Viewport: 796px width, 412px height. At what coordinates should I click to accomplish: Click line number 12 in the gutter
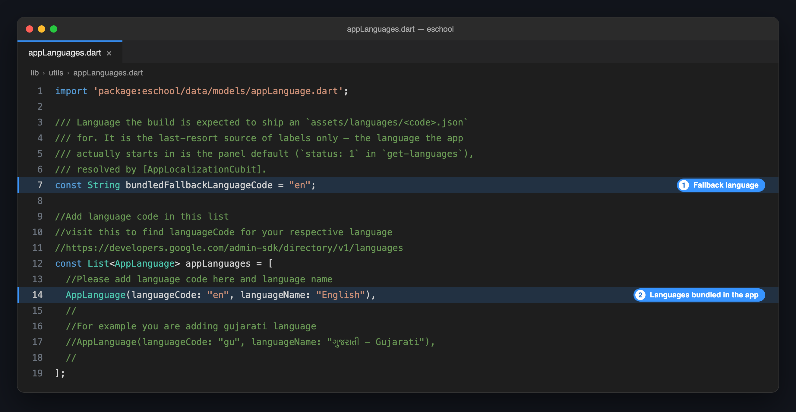coord(37,264)
